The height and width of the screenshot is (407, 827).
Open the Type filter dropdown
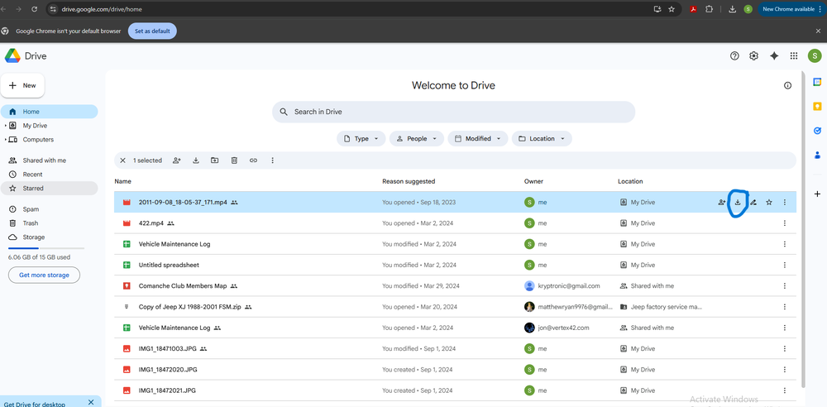(361, 139)
